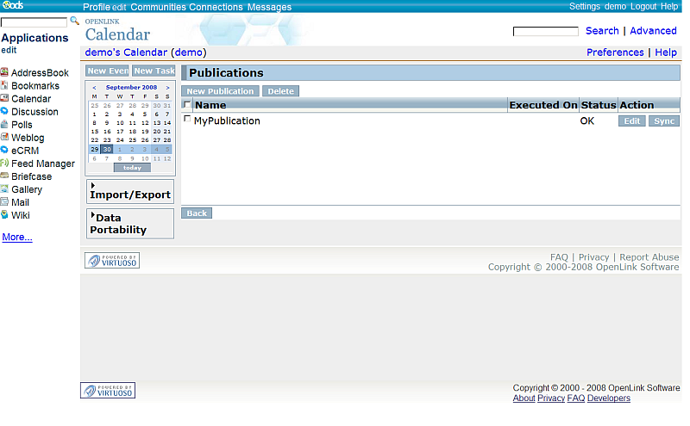690x426 pixels.
Task: Click the Calendar search input field
Action: click(x=545, y=32)
